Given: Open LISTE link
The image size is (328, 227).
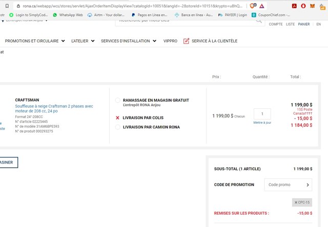Looking at the screenshot, I should coord(291,24).
